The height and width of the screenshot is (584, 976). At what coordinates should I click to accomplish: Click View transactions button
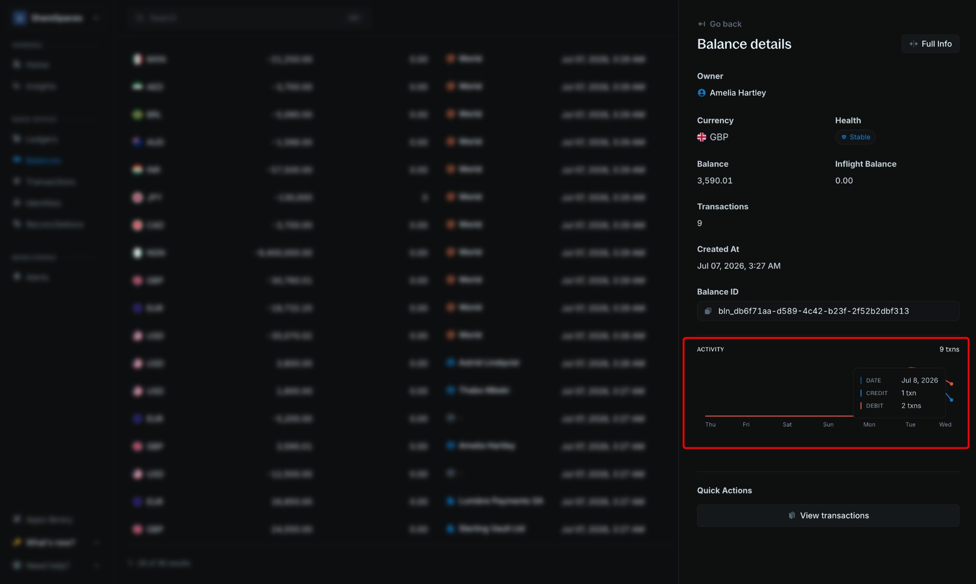pyautogui.click(x=828, y=515)
